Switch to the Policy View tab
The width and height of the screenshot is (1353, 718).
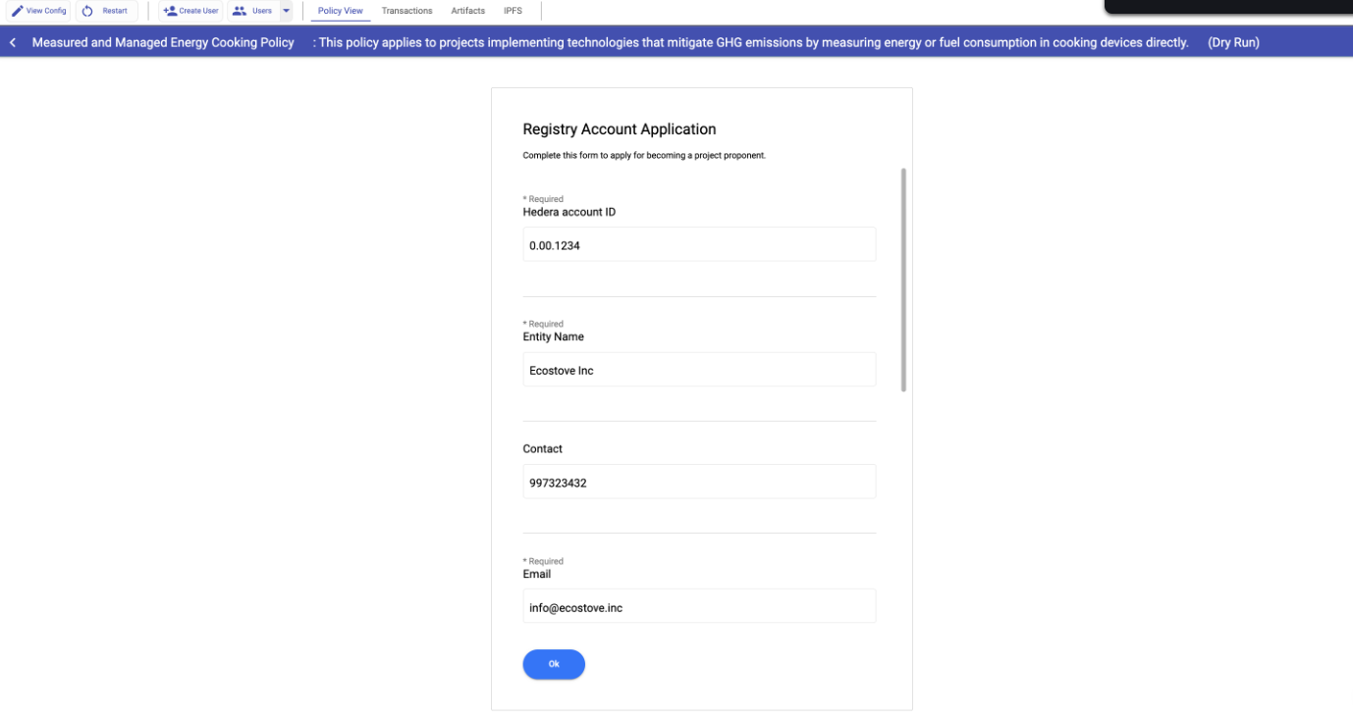[340, 11]
